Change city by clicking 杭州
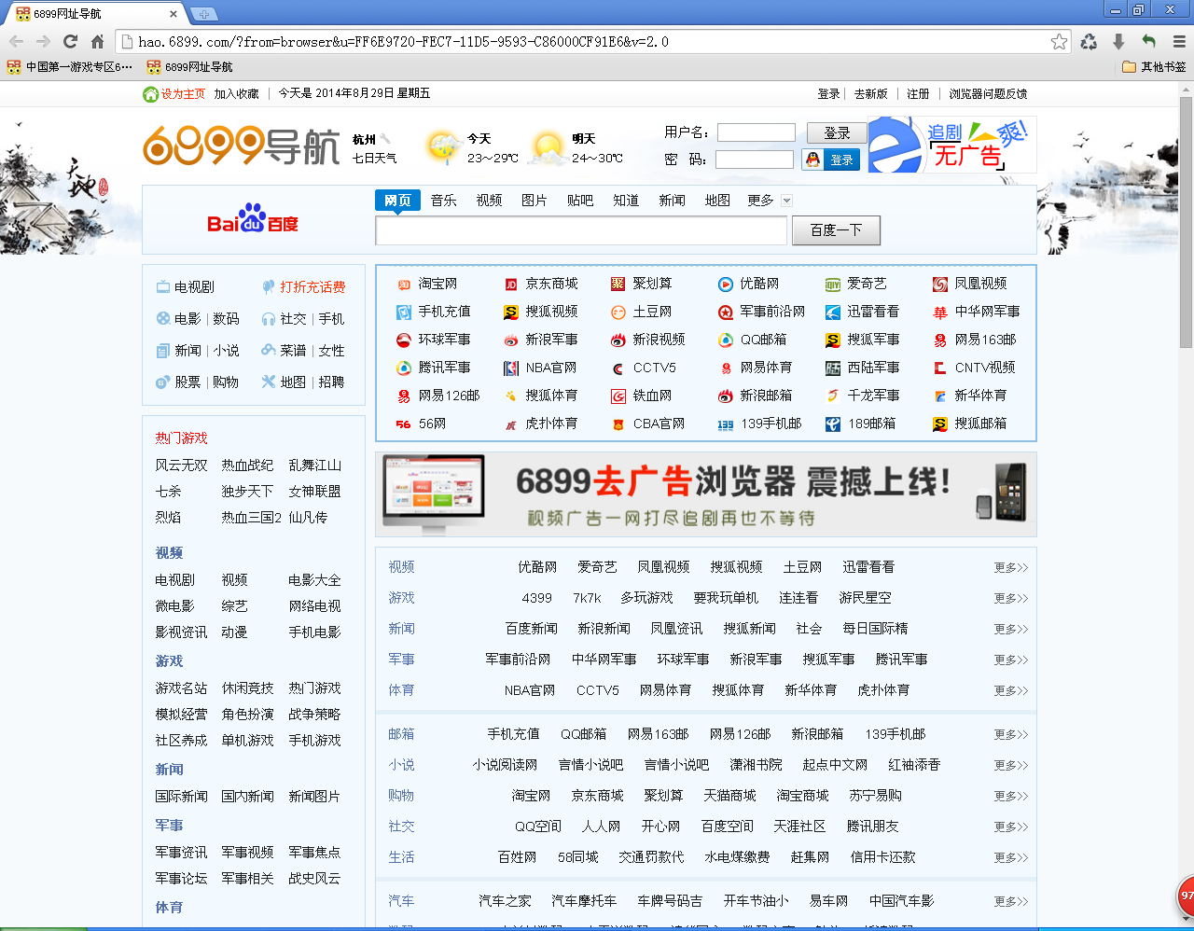 pos(364,139)
